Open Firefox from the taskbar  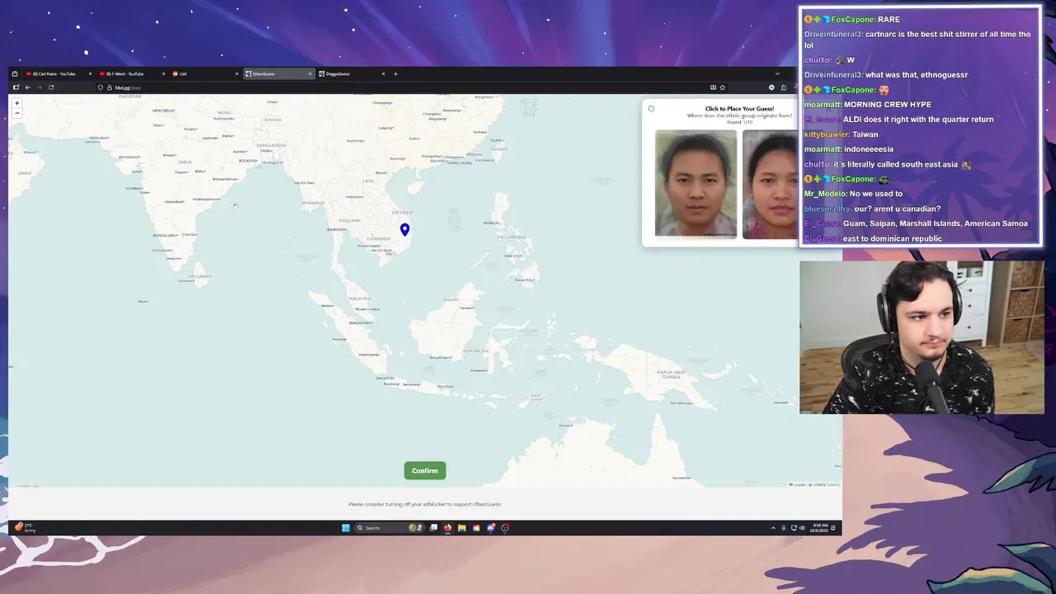click(x=448, y=528)
